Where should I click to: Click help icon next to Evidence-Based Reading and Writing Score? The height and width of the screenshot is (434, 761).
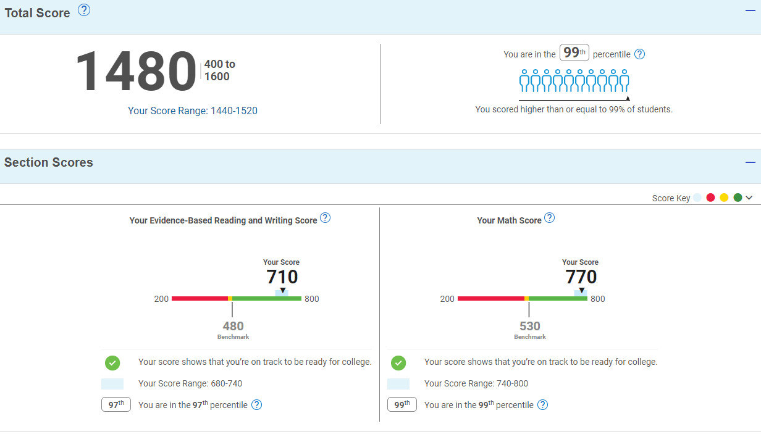coord(325,218)
